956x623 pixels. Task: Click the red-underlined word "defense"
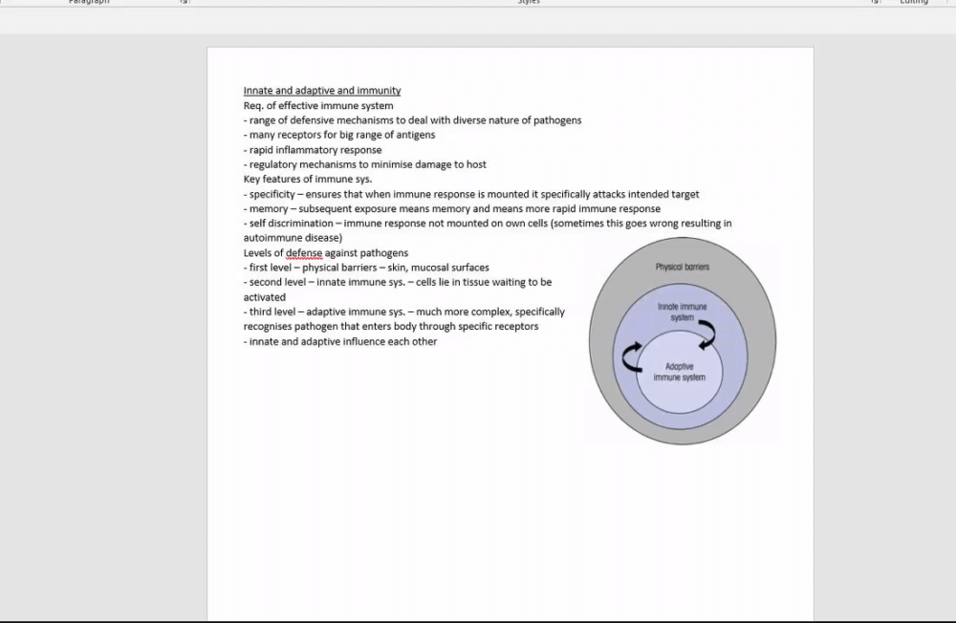(304, 253)
